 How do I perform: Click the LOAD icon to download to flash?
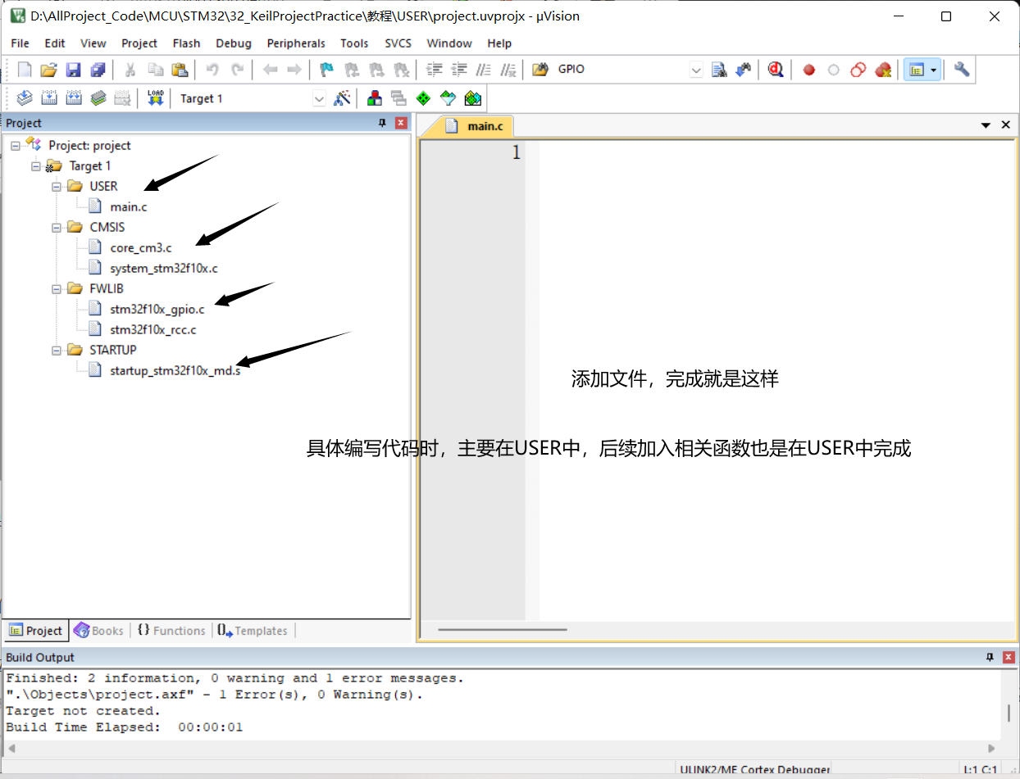click(x=154, y=97)
